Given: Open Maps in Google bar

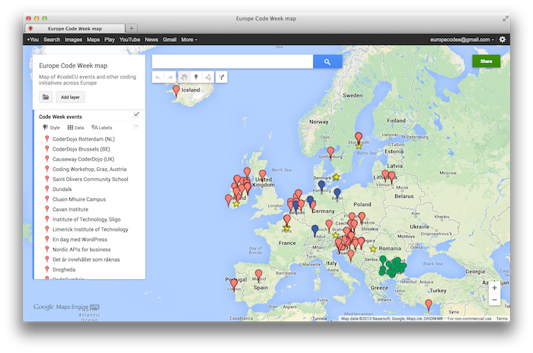Looking at the screenshot, I should coord(93,40).
